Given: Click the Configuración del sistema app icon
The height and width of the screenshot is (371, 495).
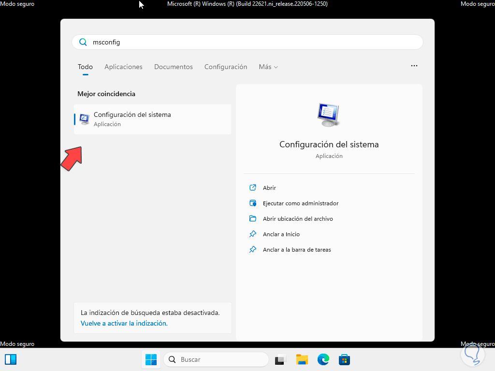Looking at the screenshot, I should pyautogui.click(x=85, y=119).
